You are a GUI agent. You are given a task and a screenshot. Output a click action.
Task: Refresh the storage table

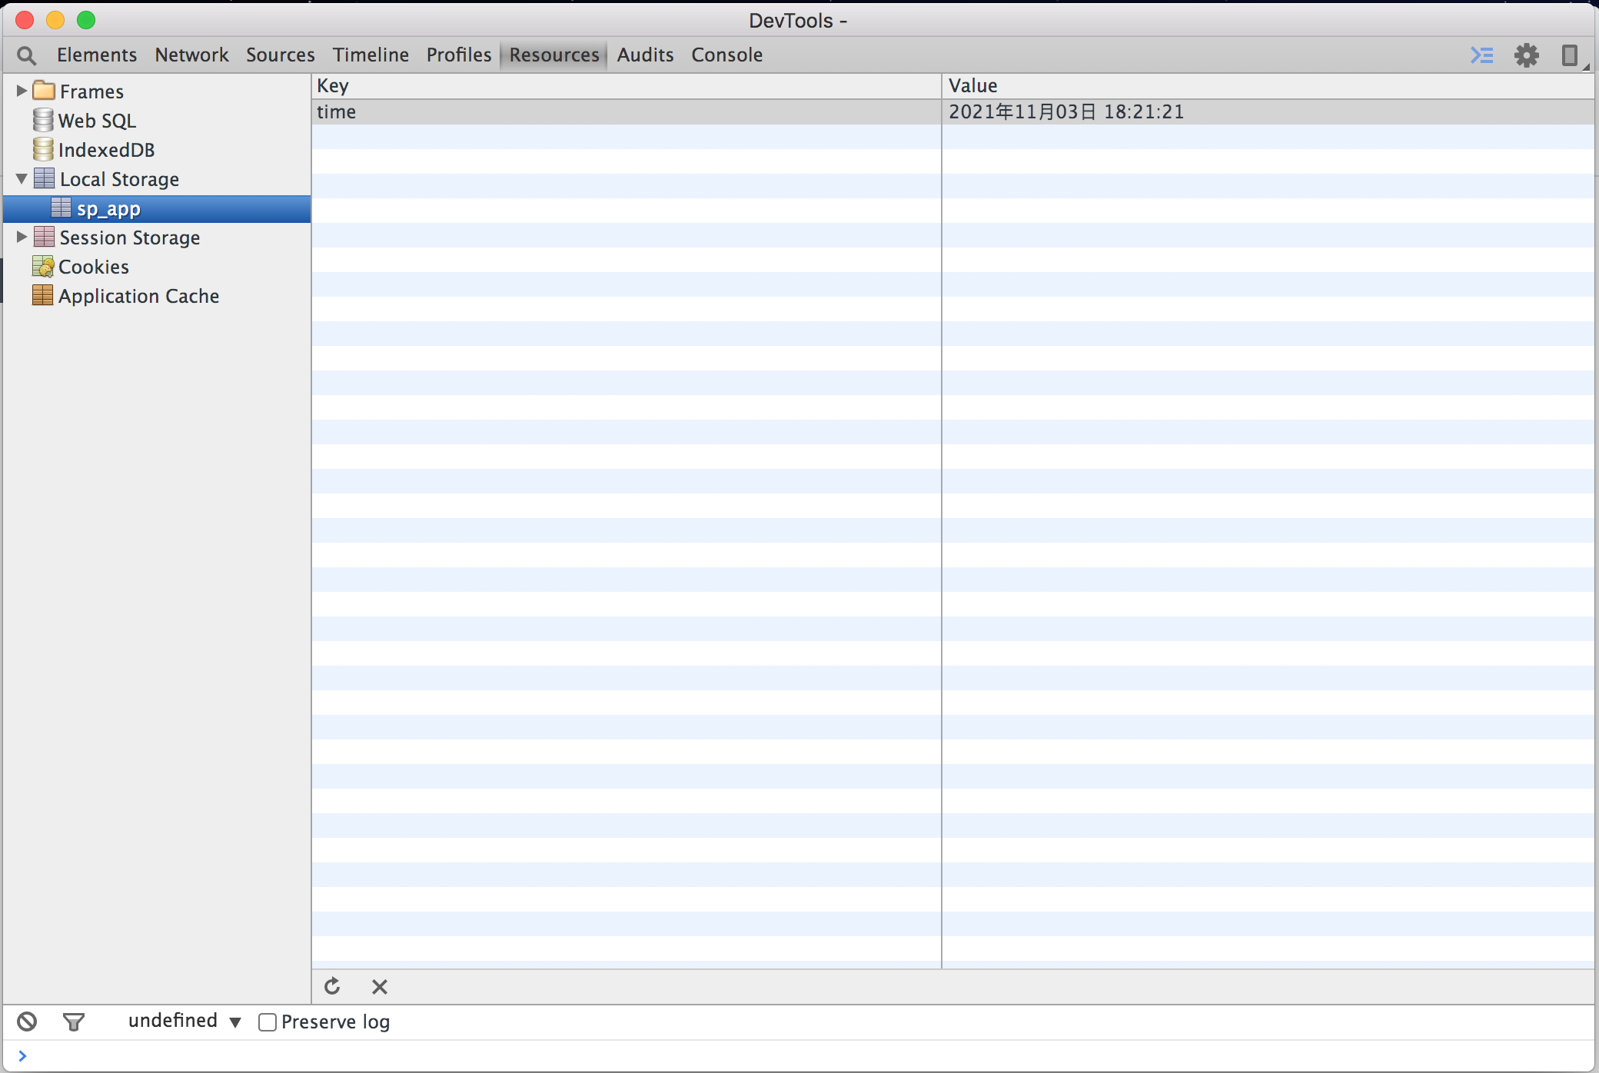(x=332, y=986)
